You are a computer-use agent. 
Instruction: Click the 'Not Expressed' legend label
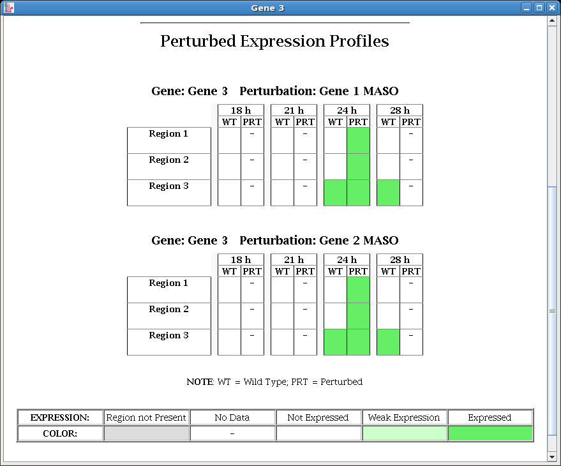coord(318,417)
